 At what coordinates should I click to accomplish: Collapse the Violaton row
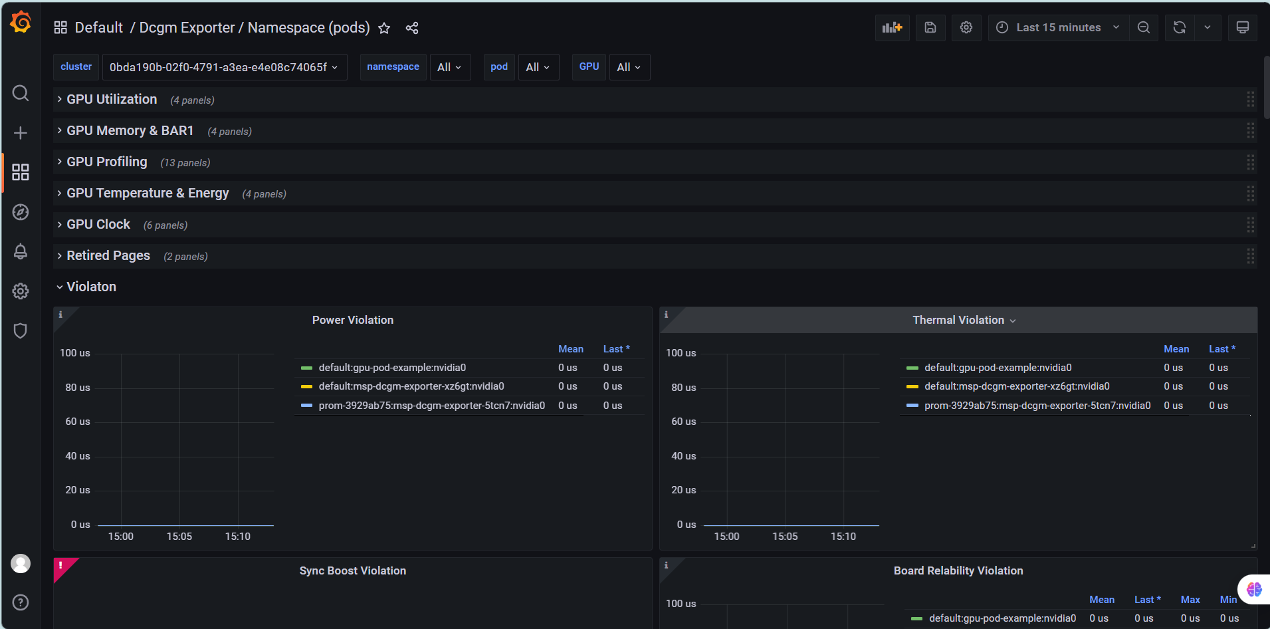tap(91, 287)
